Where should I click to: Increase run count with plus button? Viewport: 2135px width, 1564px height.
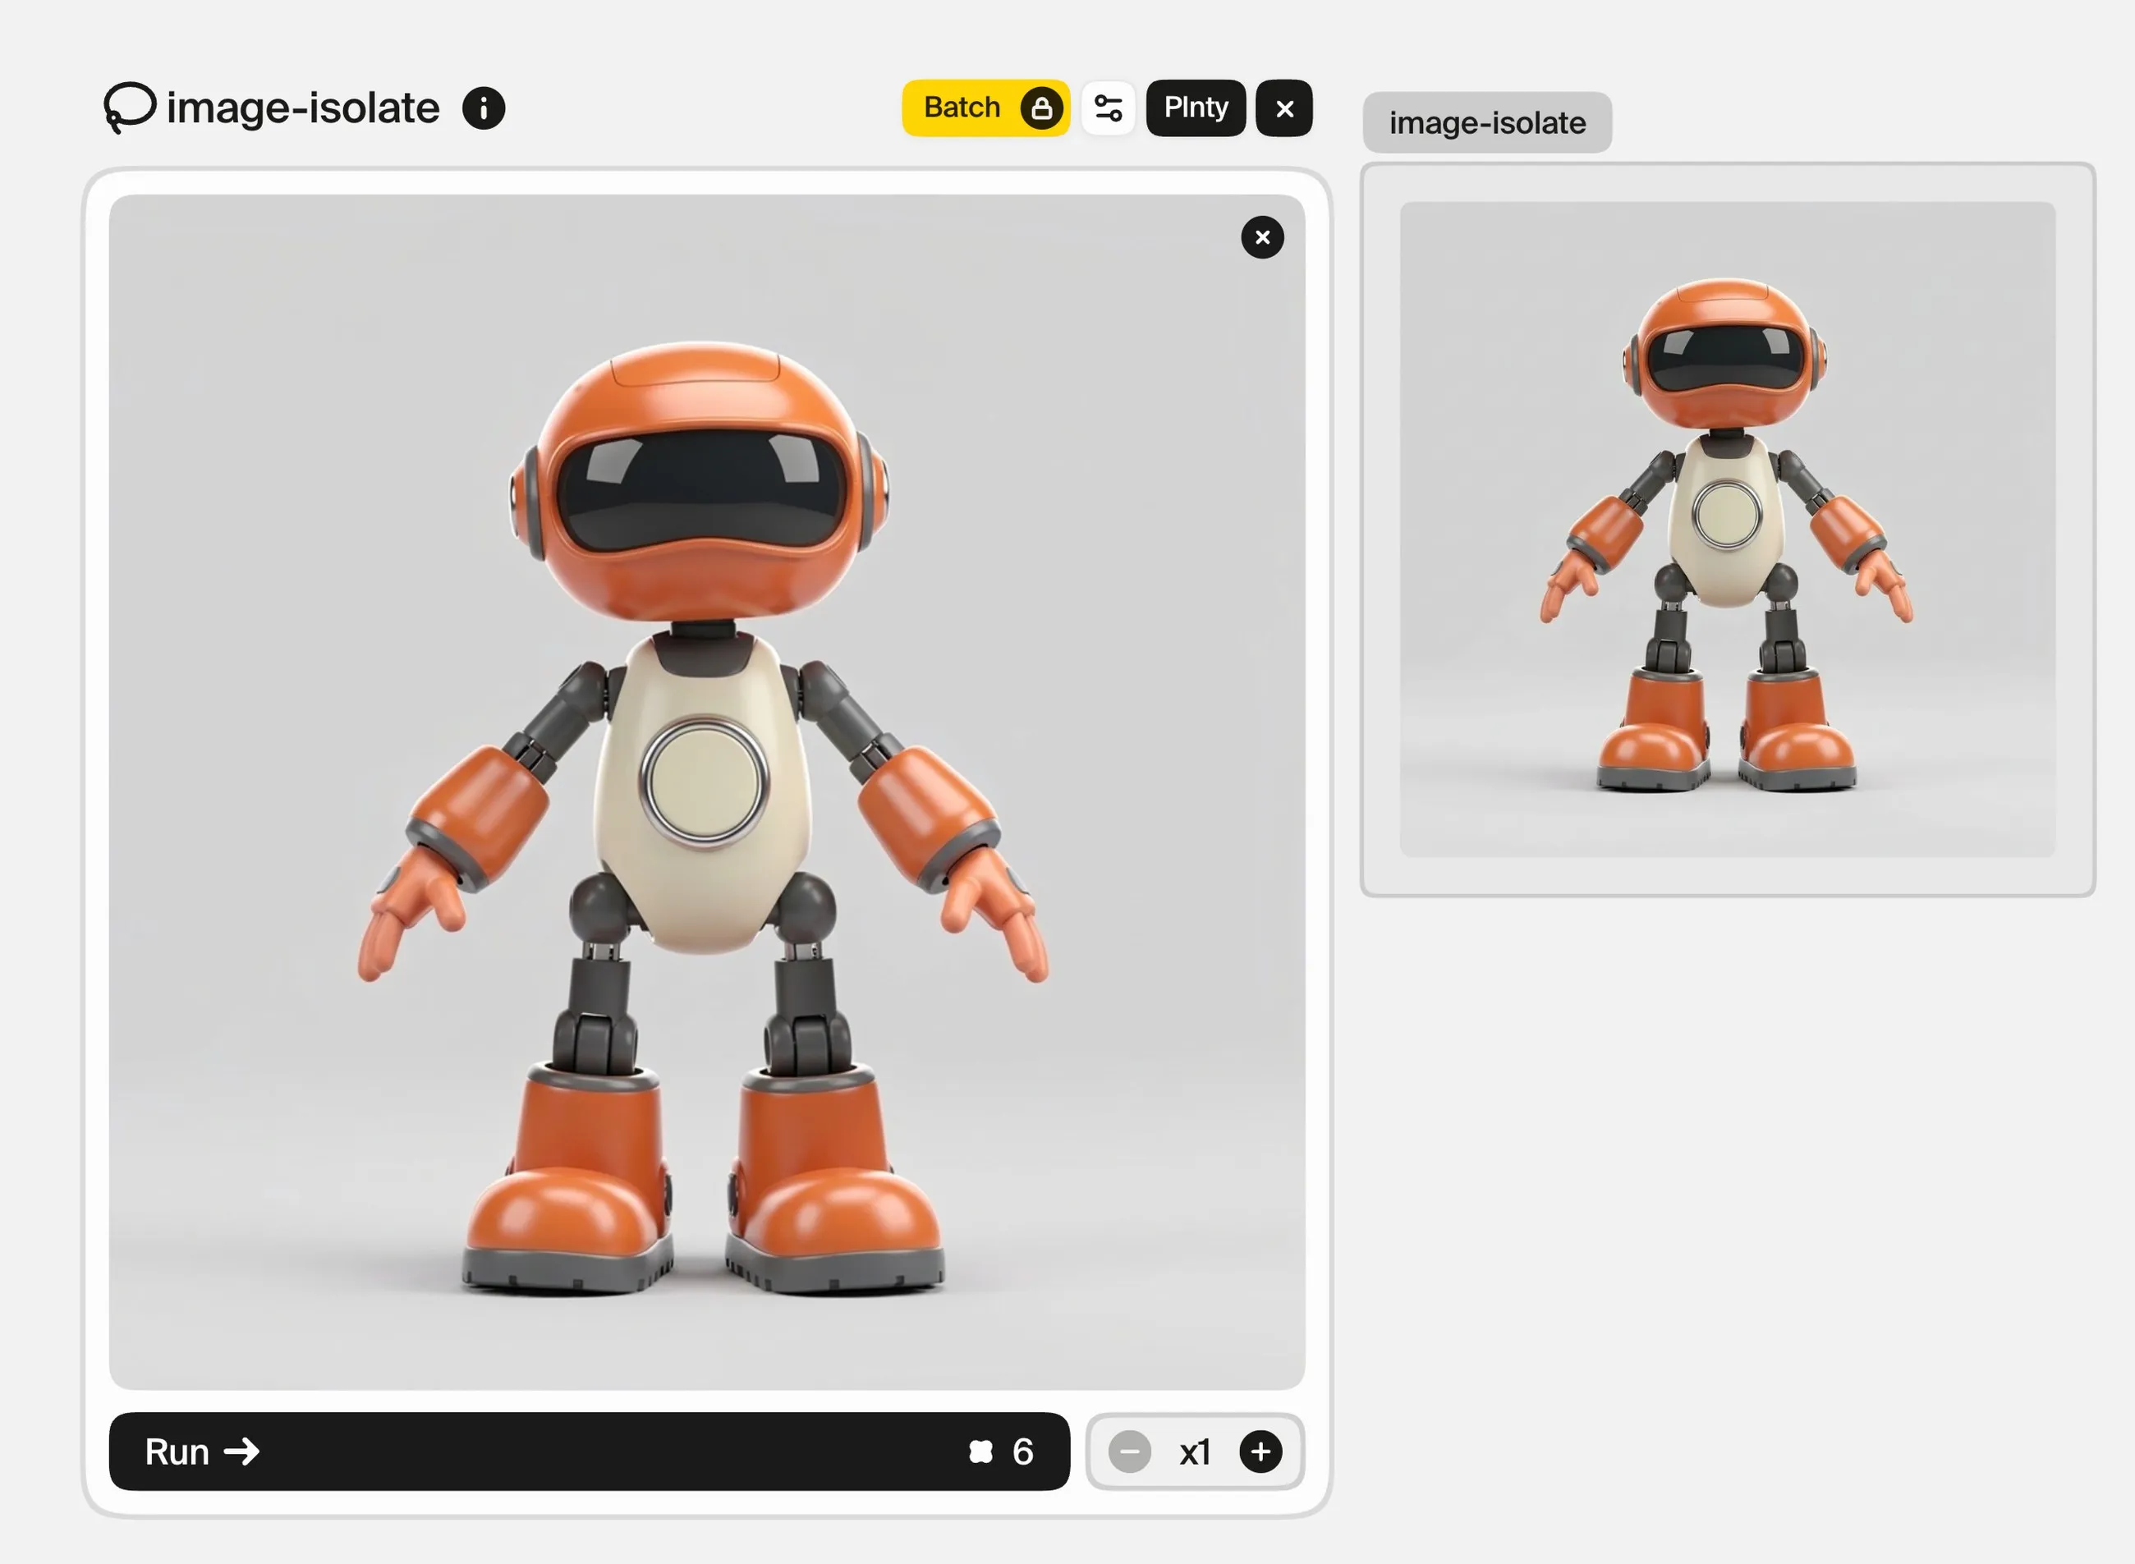coord(1260,1452)
